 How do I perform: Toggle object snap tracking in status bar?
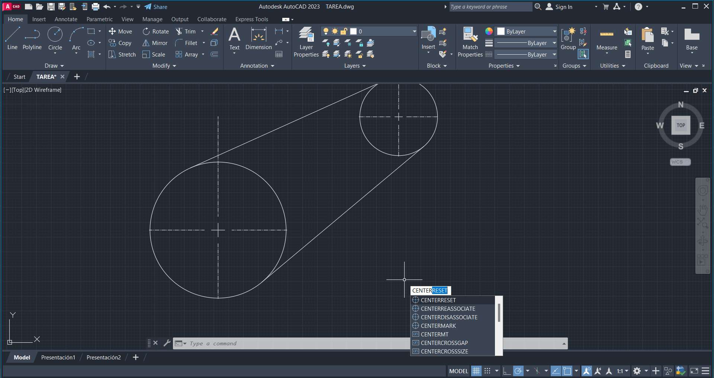(556, 371)
